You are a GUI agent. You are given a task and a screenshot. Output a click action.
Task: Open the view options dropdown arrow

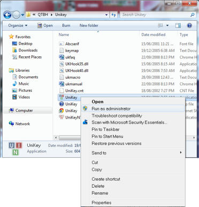point(167,26)
